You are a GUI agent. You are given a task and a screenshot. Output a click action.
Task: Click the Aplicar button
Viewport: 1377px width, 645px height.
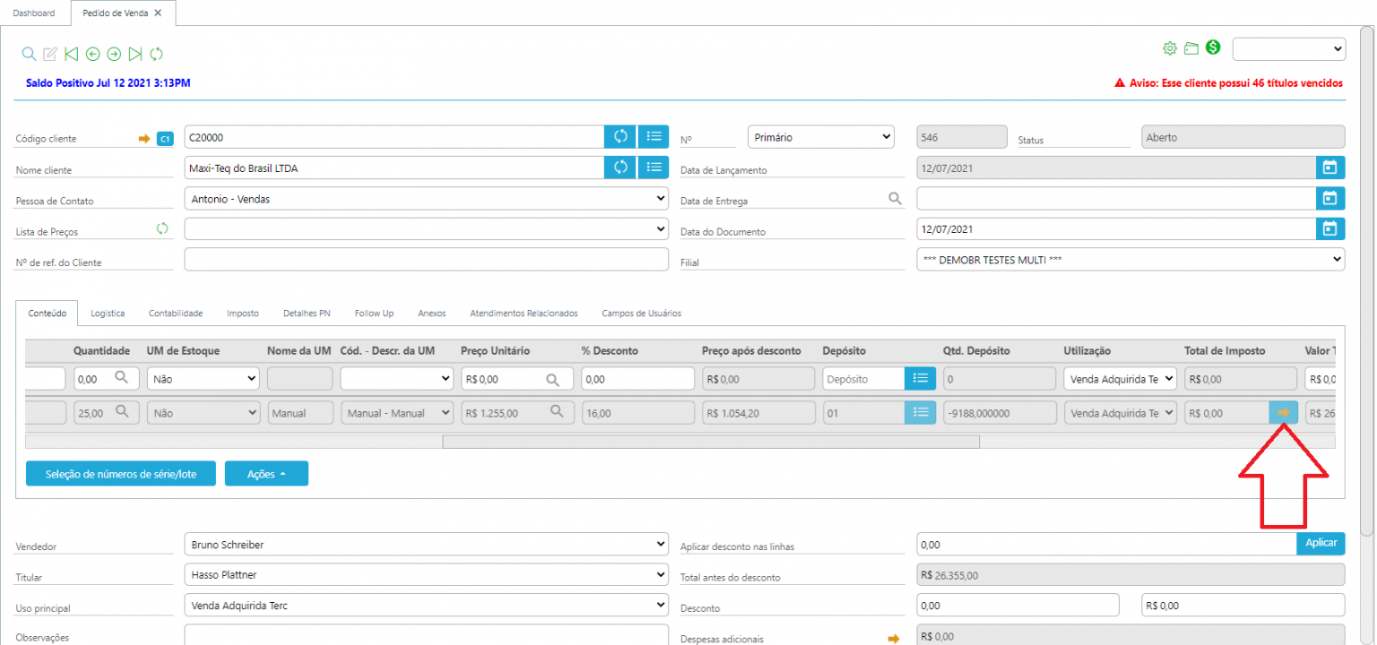(x=1321, y=544)
